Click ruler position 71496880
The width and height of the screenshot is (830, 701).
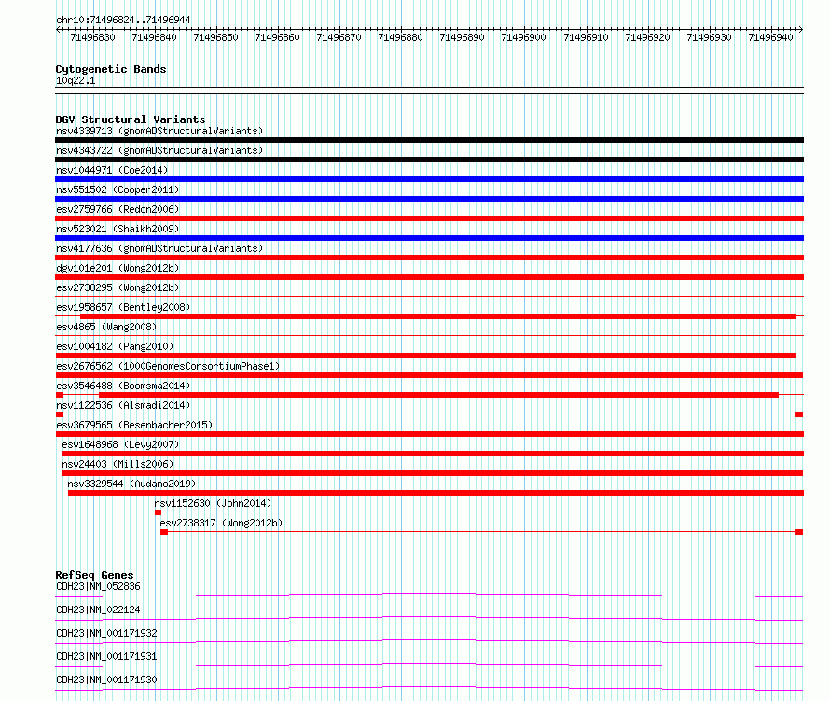(400, 37)
